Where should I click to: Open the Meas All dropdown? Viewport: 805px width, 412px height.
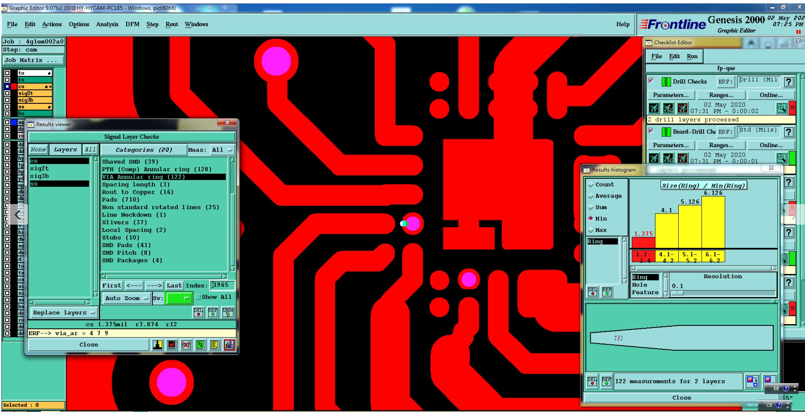coord(222,150)
